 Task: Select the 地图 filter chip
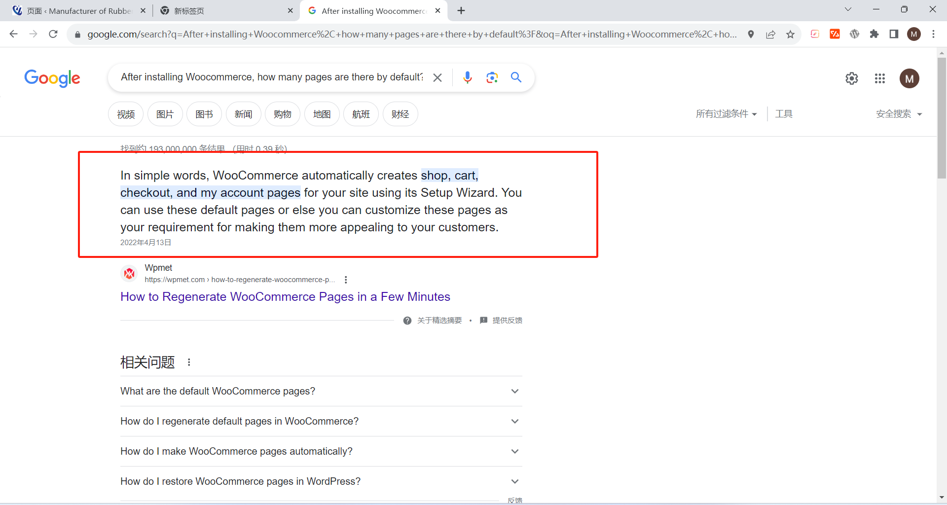322,114
